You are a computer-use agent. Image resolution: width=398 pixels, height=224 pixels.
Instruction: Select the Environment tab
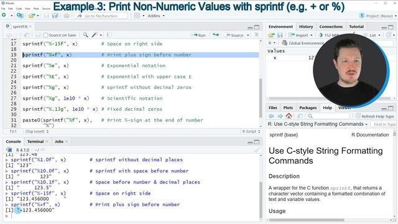pyautogui.click(x=280, y=27)
